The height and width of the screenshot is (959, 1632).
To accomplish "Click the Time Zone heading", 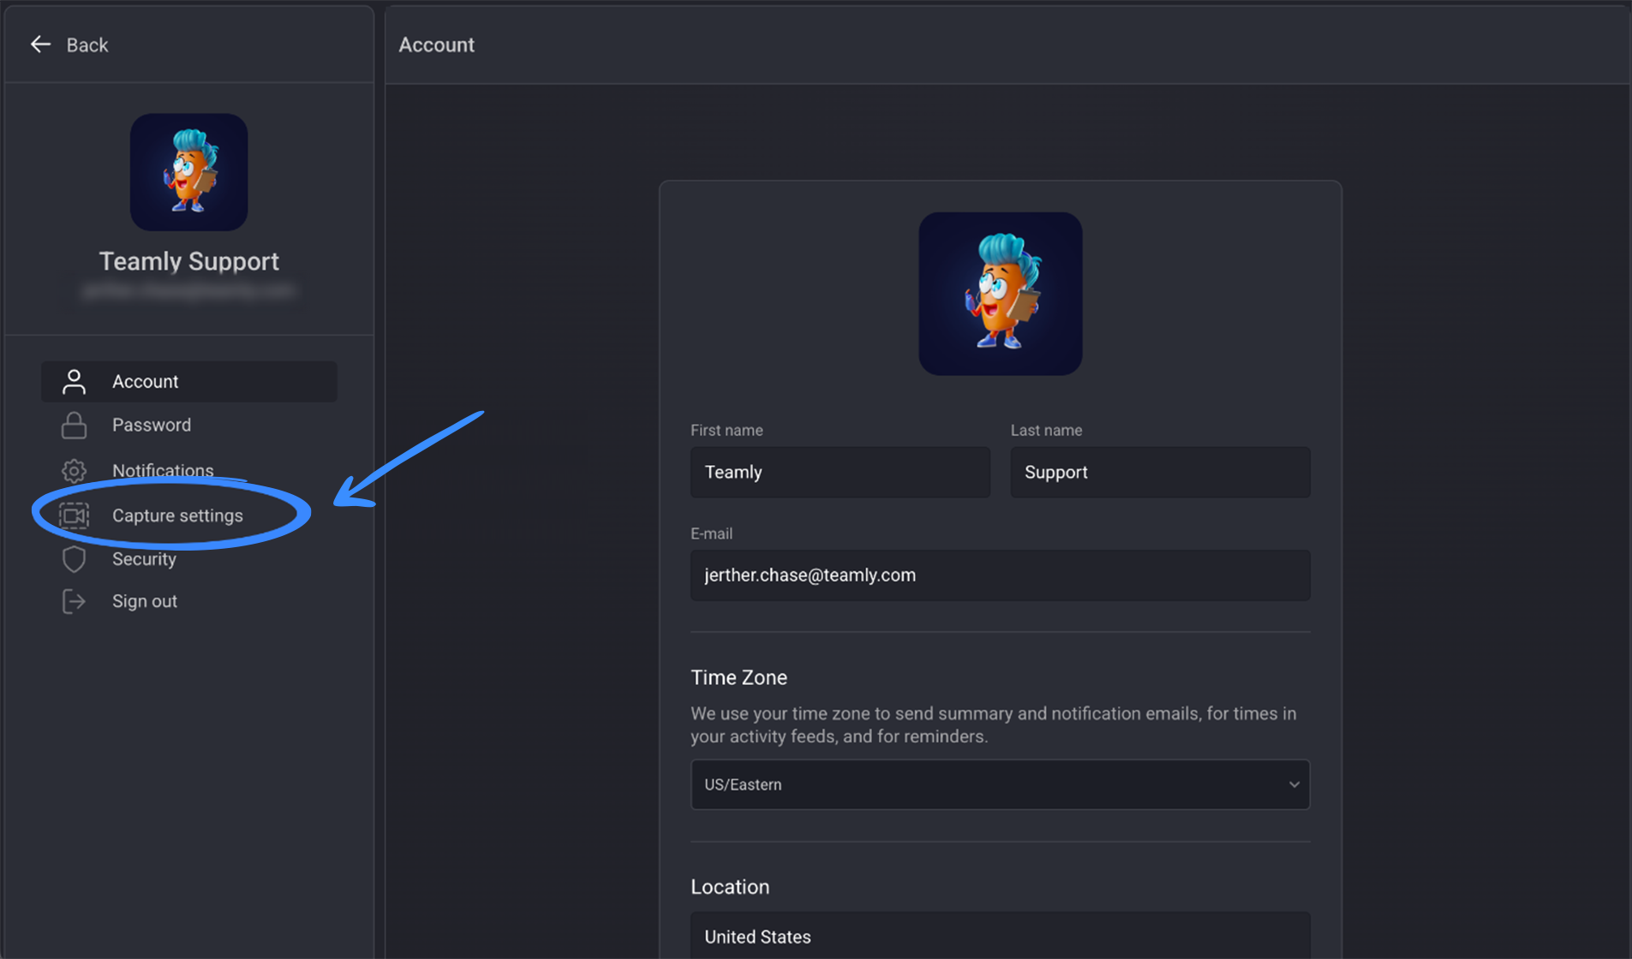I will [738, 677].
